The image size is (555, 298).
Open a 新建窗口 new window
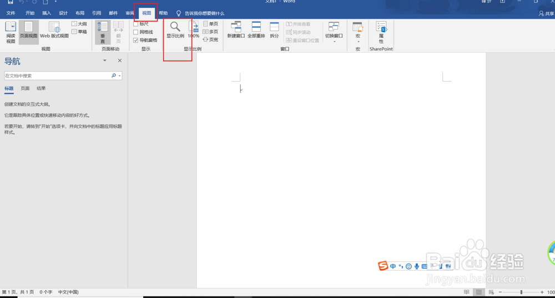point(236,30)
